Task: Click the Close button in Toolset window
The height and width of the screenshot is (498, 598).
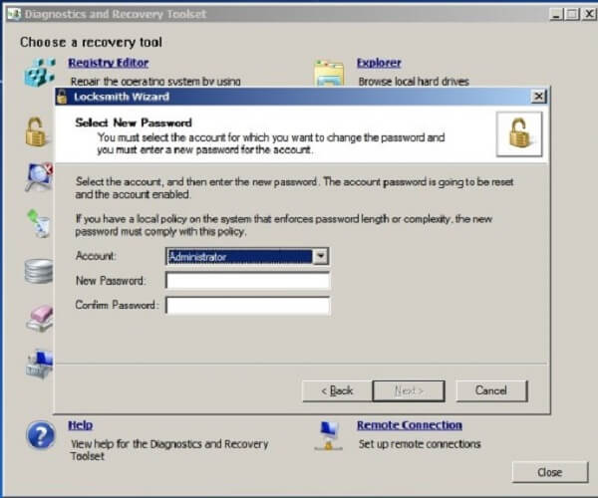Action: pyautogui.click(x=549, y=472)
